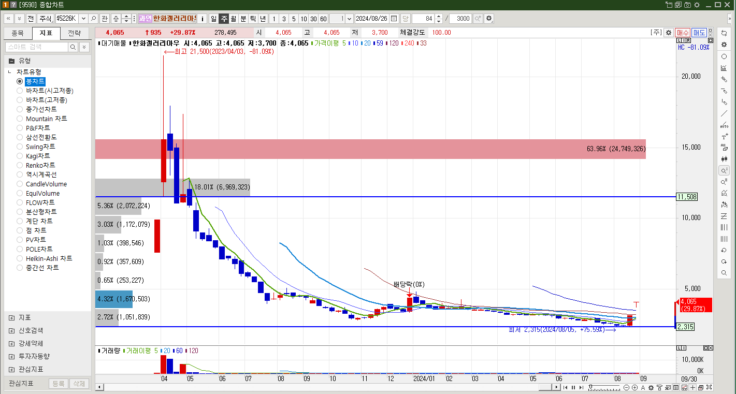The height and width of the screenshot is (394, 736).
Task: Open the interval value dropdown showing 1
Action: 349,19
